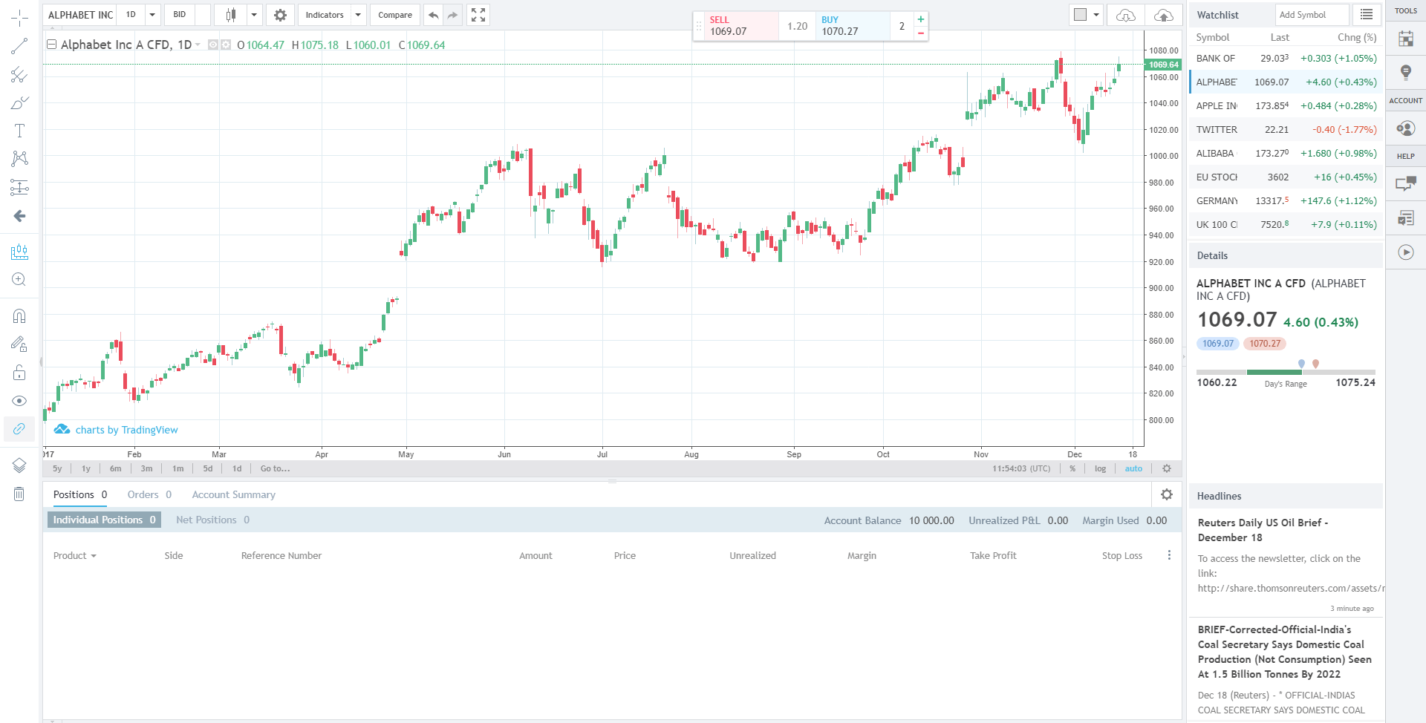Image resolution: width=1426 pixels, height=723 pixels.
Task: Click the play video tutorial icon
Action: (x=1406, y=252)
